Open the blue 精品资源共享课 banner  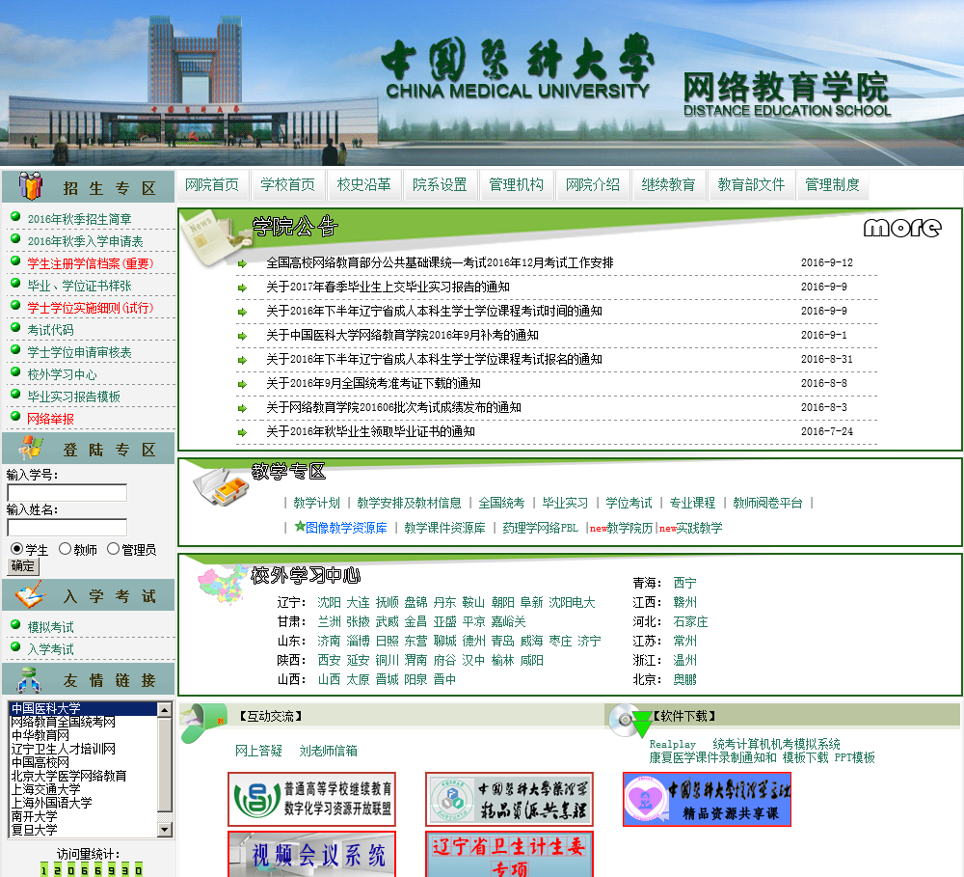point(707,799)
